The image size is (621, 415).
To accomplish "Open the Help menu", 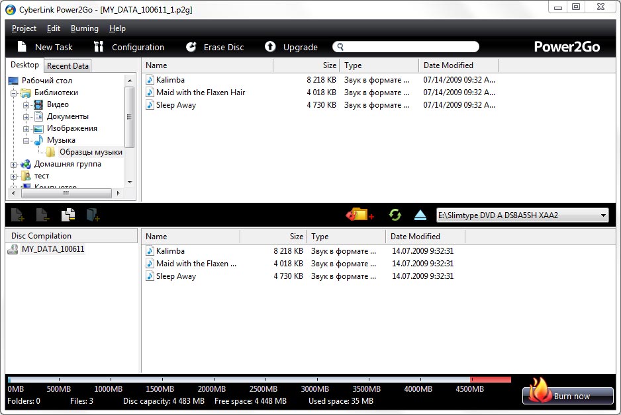I will pos(117,28).
